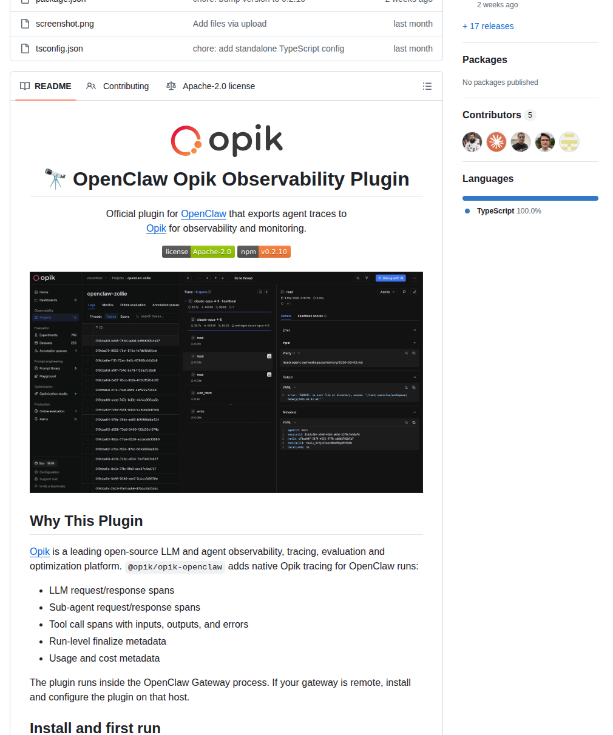Open the README outline list icon

[x=427, y=86]
